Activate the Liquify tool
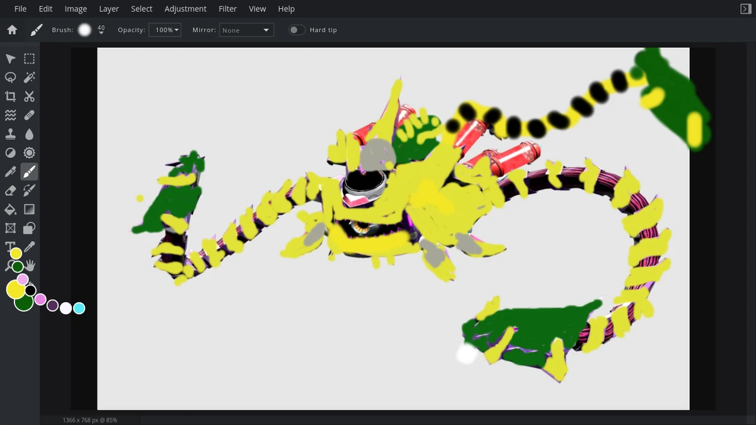The height and width of the screenshot is (425, 756). (x=9, y=115)
